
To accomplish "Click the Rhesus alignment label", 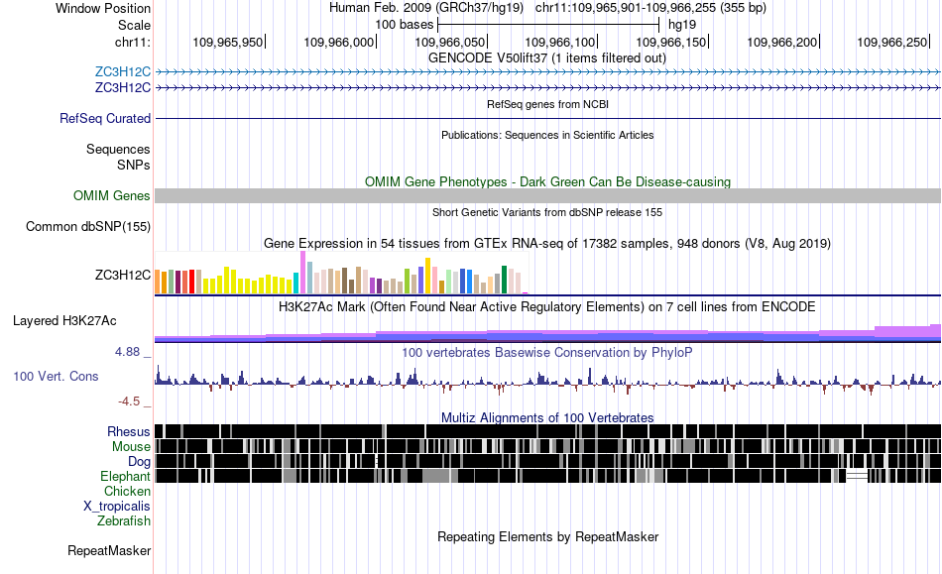I will [129, 431].
